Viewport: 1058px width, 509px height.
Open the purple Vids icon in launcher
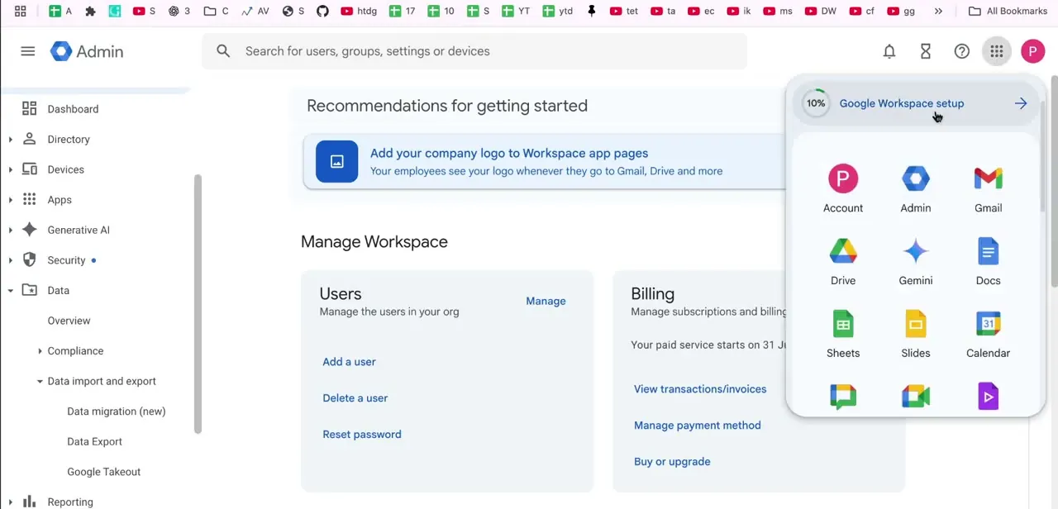click(989, 397)
